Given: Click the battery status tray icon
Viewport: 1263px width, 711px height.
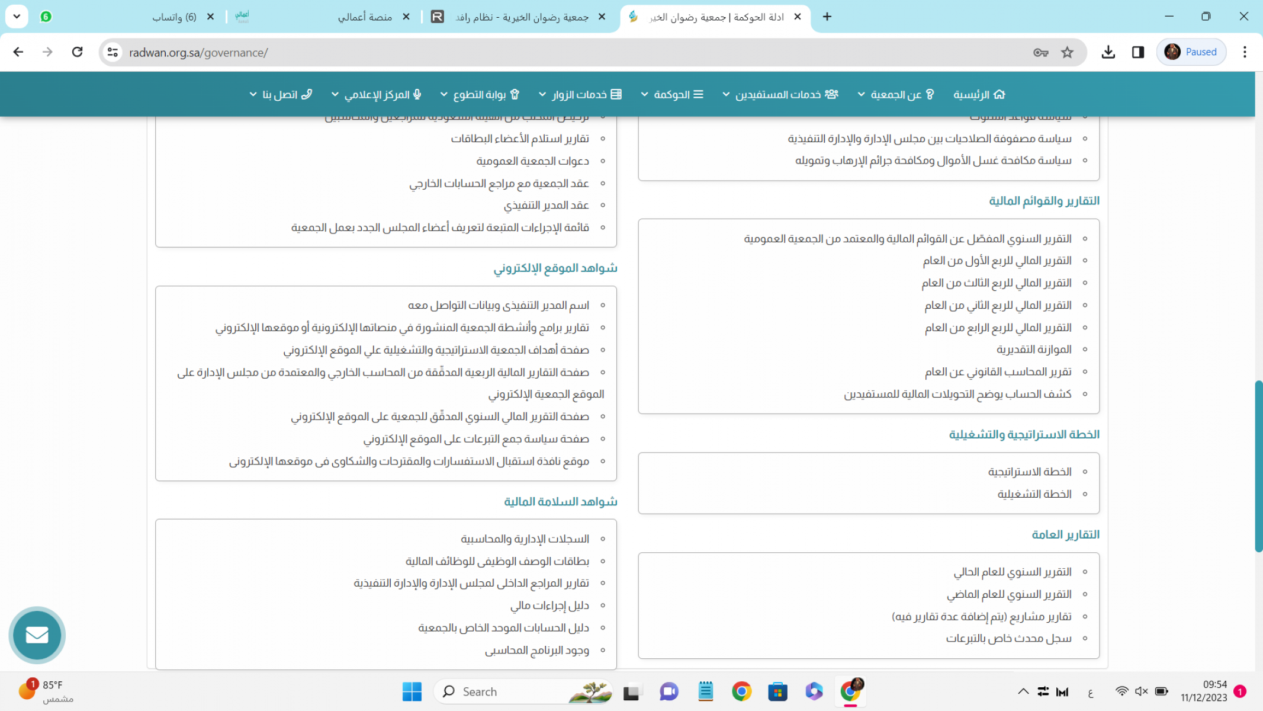Looking at the screenshot, I should click(x=1161, y=691).
